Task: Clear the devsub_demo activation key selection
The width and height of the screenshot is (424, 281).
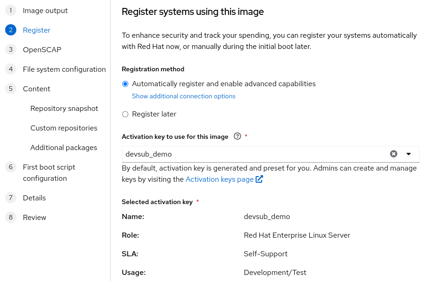Action: tap(394, 154)
